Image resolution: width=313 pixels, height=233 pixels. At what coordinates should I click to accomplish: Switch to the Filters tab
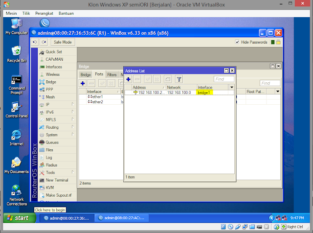pos(112,74)
